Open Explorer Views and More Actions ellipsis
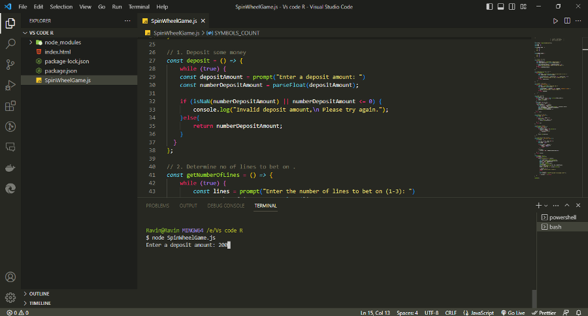 [127, 21]
